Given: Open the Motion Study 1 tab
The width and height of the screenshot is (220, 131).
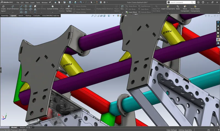Looking at the screenshot, I should coord(26,127).
